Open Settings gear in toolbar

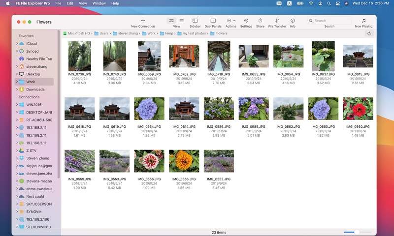(x=246, y=21)
